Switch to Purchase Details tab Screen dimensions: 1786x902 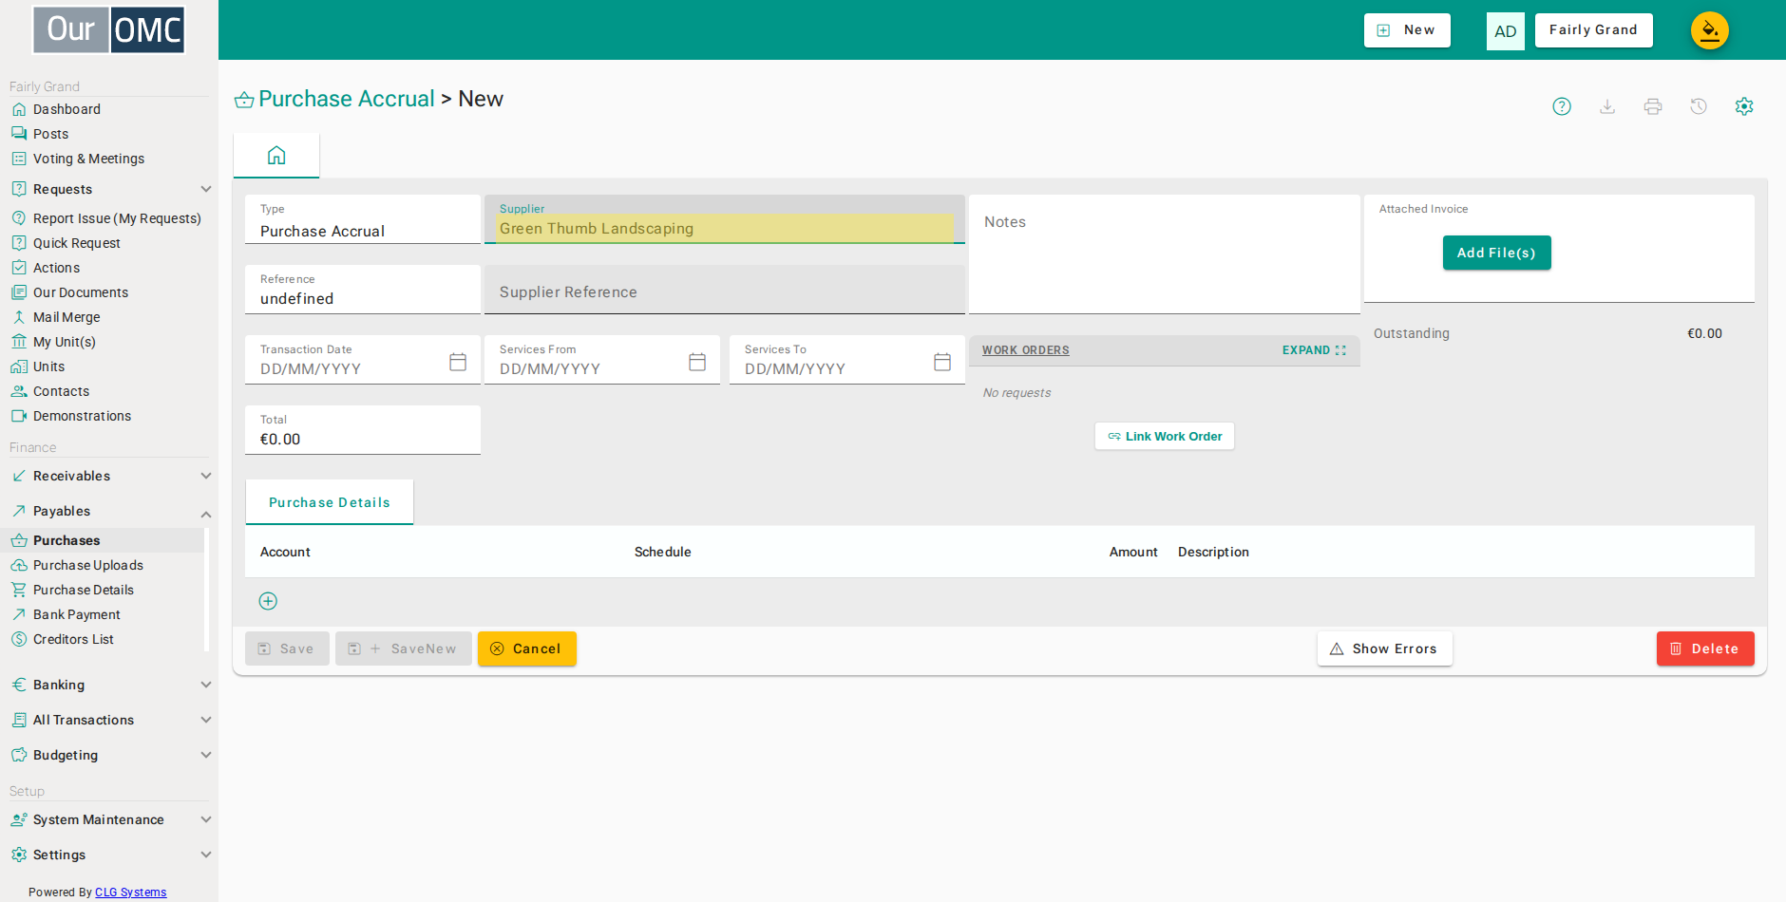coord(330,502)
